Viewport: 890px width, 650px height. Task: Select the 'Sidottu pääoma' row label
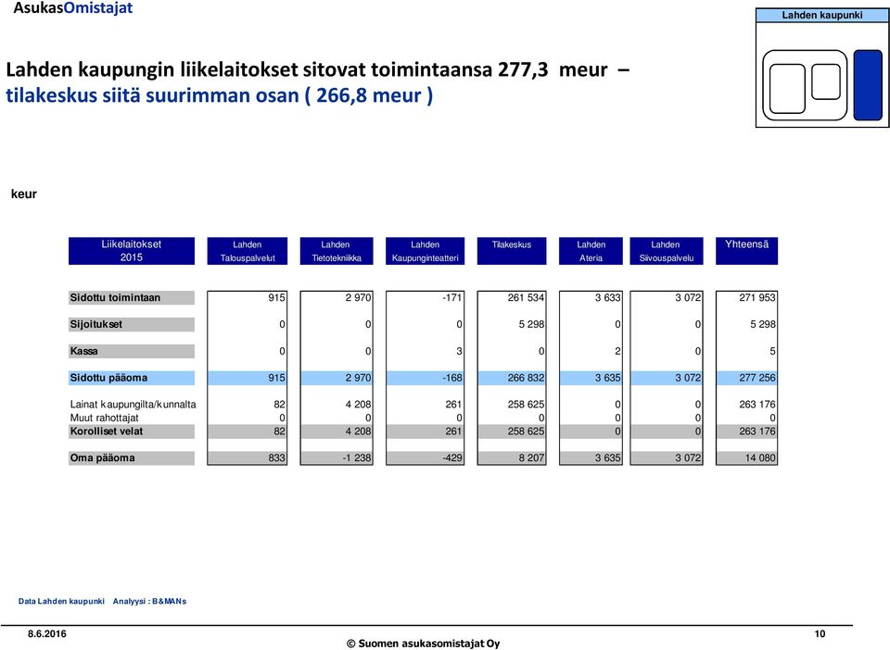pos(131,378)
